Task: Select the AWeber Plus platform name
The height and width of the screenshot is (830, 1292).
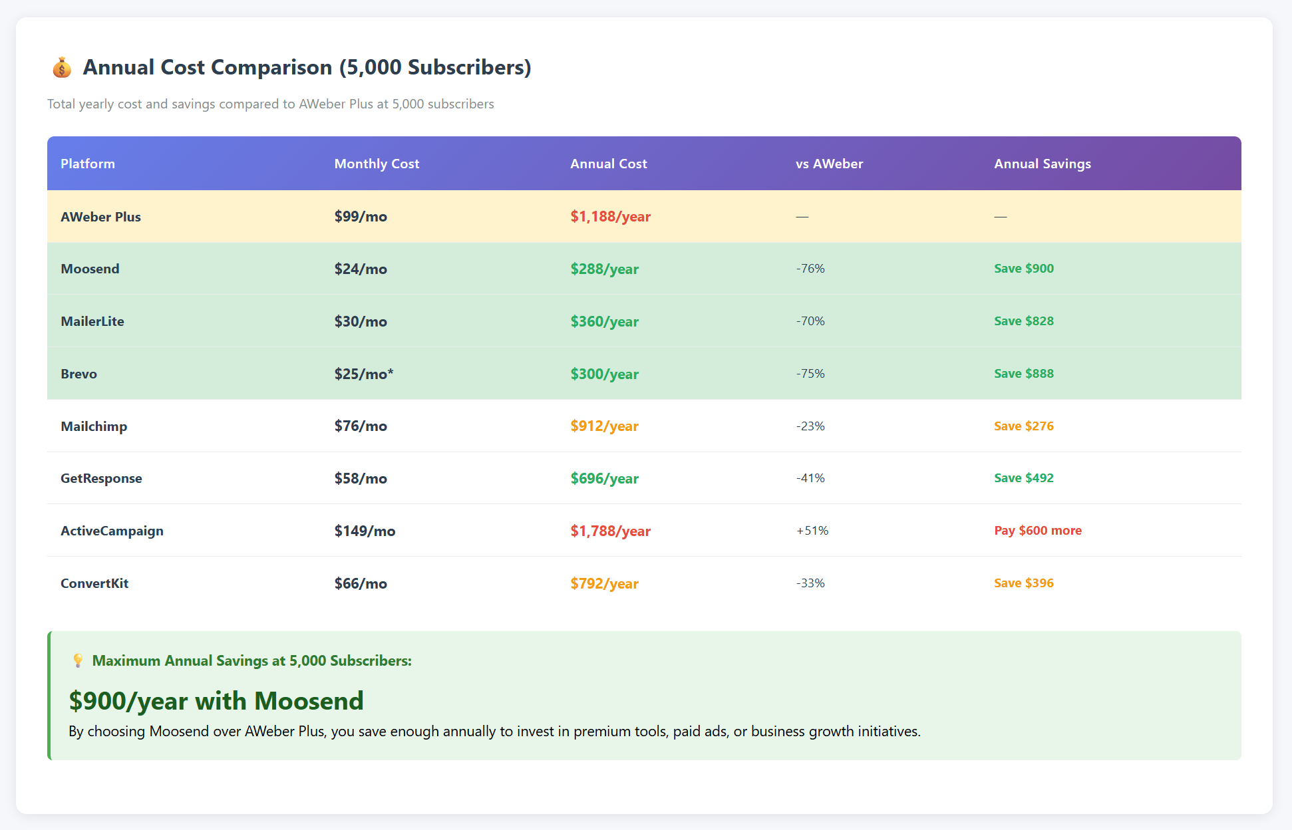Action: [x=100, y=217]
